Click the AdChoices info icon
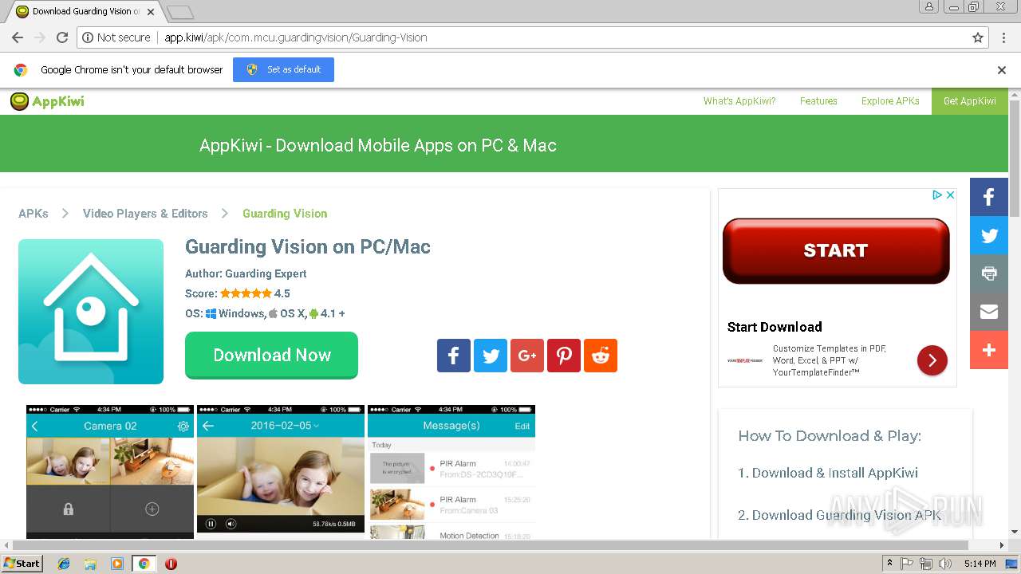The height and width of the screenshot is (574, 1021). click(x=939, y=195)
